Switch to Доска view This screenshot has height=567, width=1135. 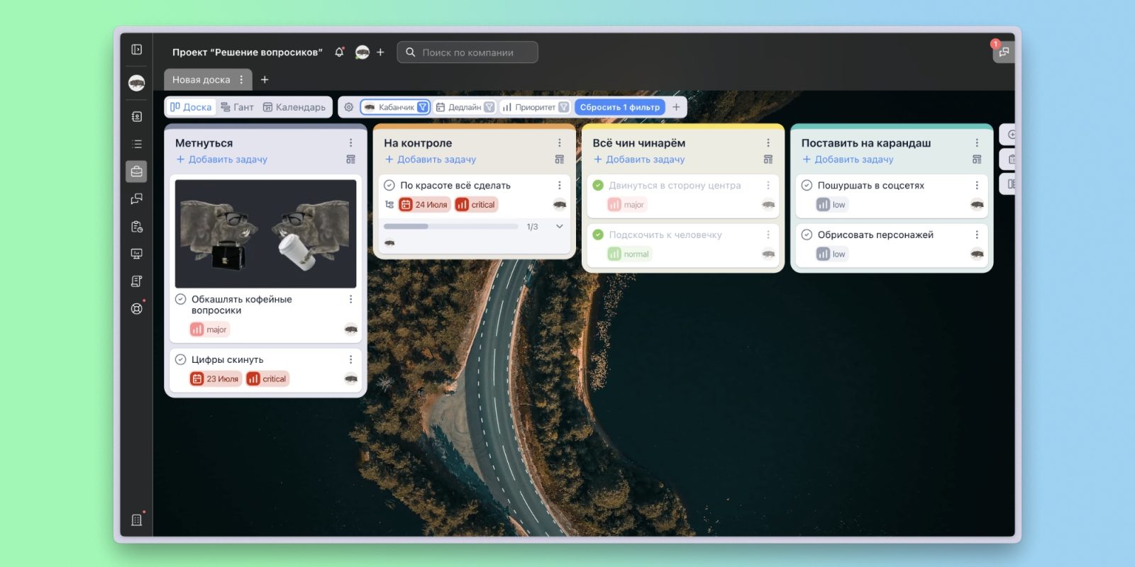(x=191, y=107)
